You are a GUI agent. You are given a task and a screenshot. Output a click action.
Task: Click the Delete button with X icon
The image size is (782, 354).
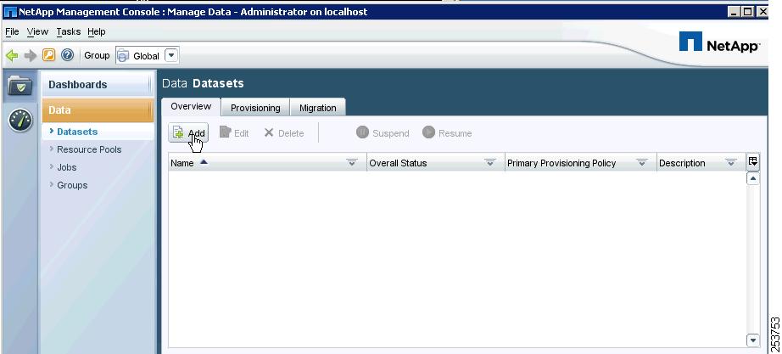tap(284, 132)
